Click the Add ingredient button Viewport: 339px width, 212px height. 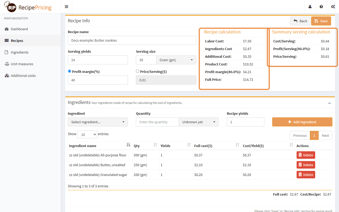[302, 122]
